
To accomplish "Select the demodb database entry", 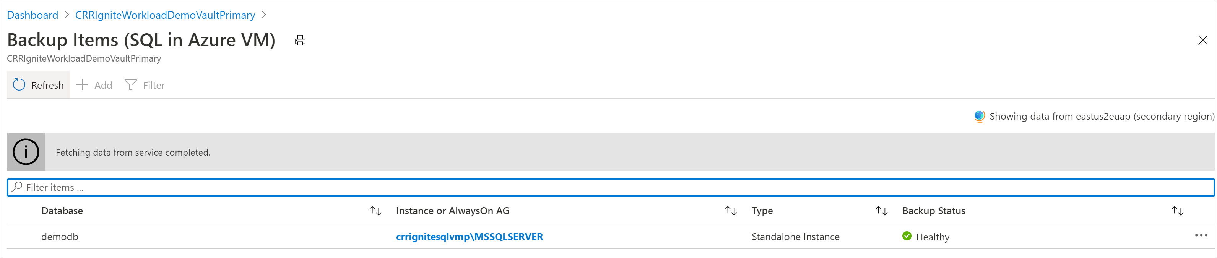I will pyautogui.click(x=60, y=236).
